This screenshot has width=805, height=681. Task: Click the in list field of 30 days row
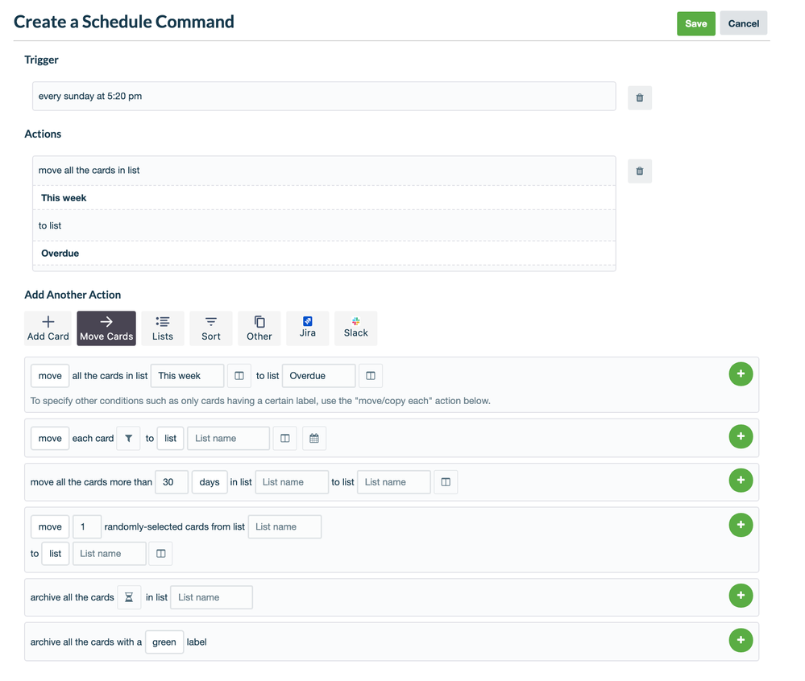coord(292,482)
